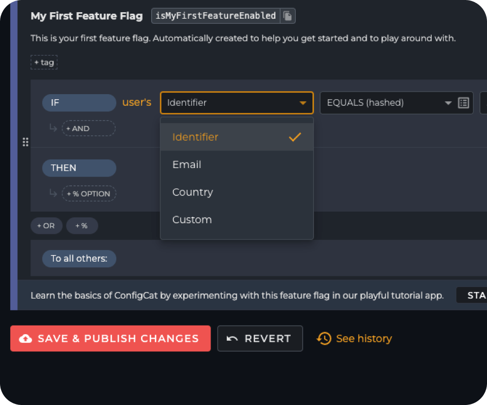Screen dimensions: 487x405
Task: Grab the rule drag handle dots
Action: [25, 142]
